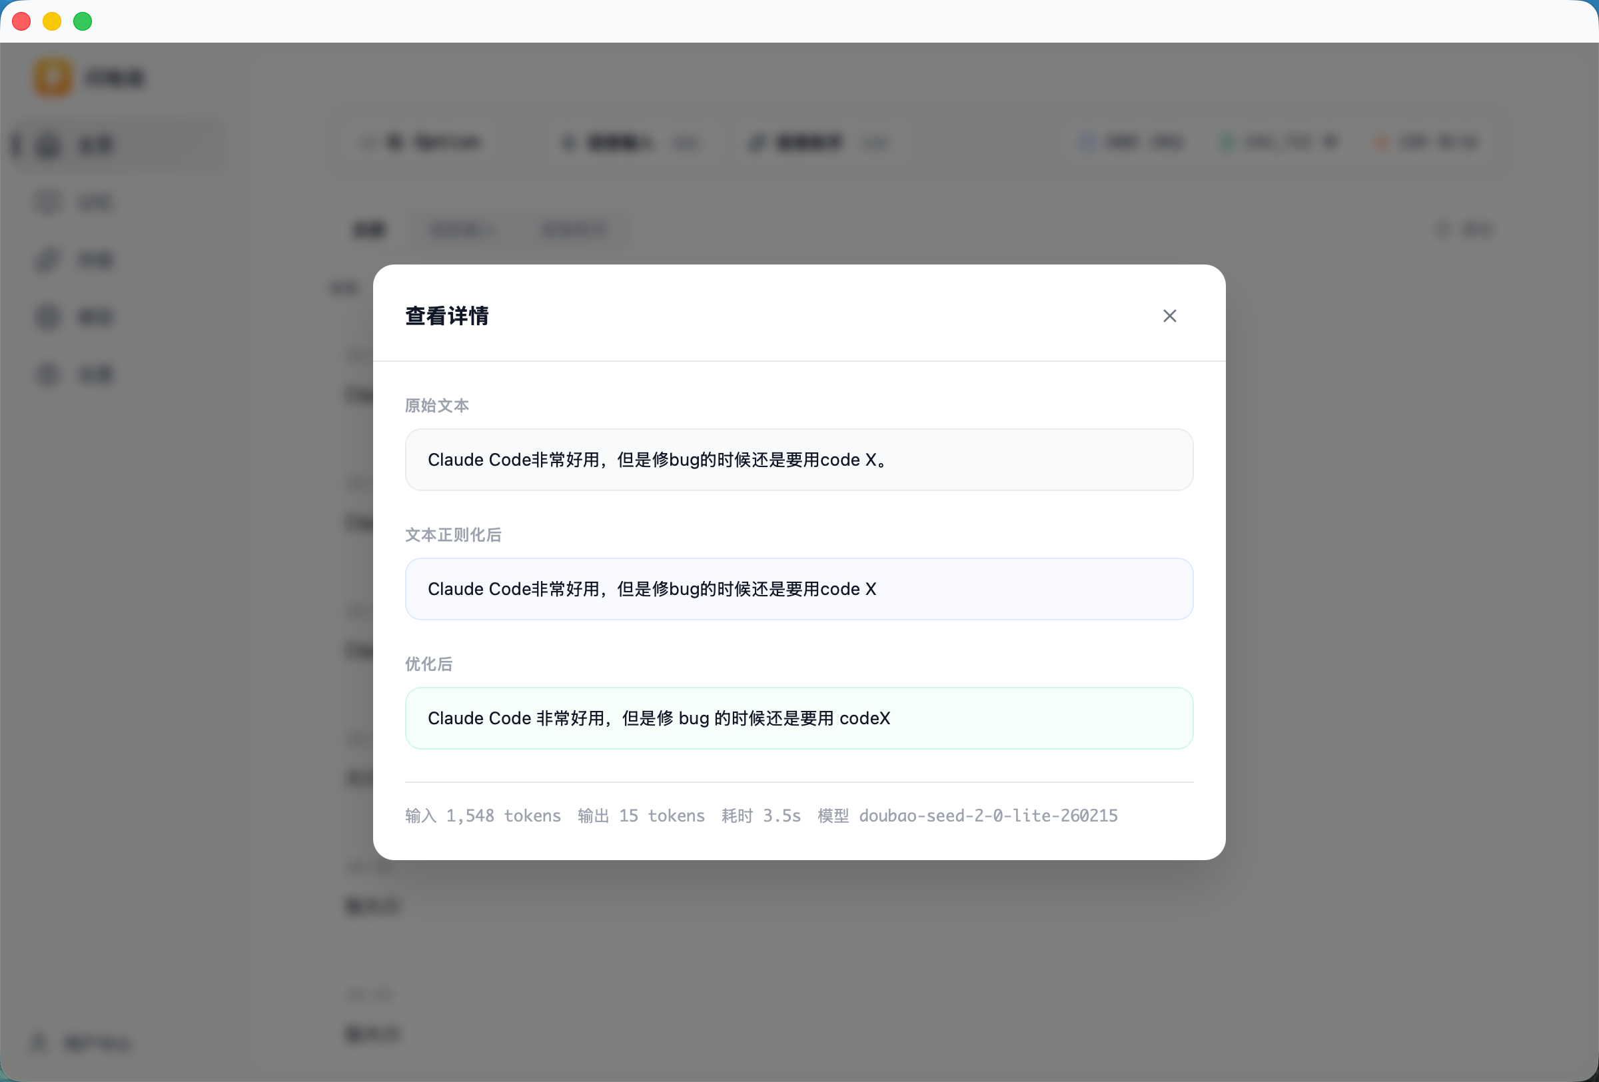The width and height of the screenshot is (1599, 1082).
Task: Click the green macOS fullscreen window button
Action: click(x=83, y=21)
